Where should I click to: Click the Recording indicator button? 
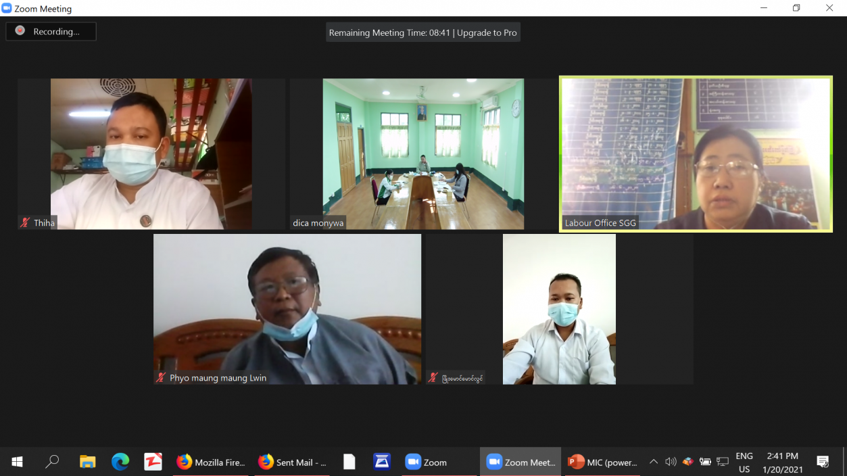point(51,32)
